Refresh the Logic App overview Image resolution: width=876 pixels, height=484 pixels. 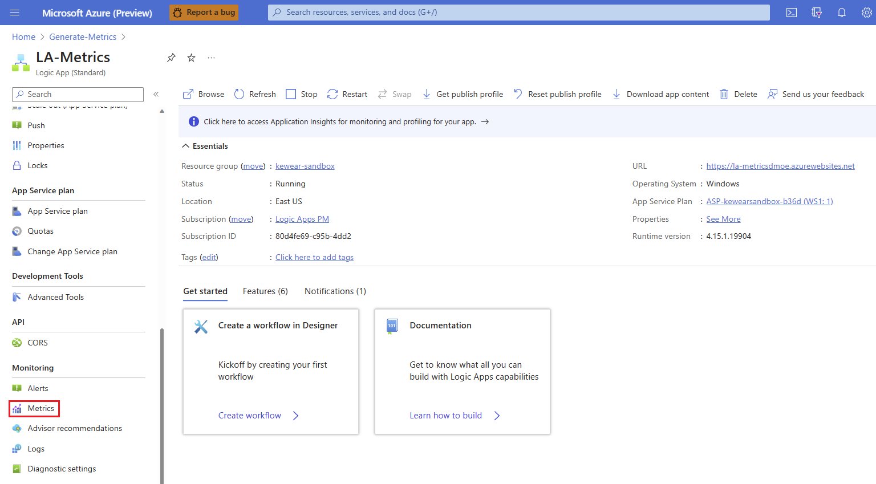point(255,94)
